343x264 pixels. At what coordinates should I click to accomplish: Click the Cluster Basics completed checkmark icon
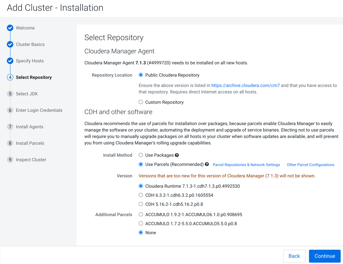pos(10,45)
